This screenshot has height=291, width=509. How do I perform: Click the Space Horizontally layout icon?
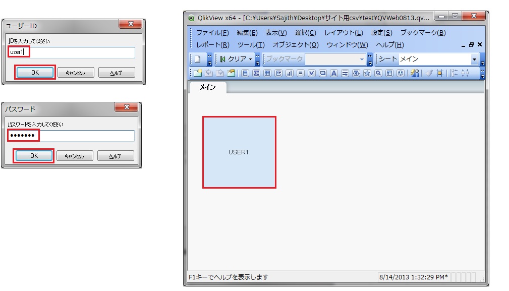465,73
